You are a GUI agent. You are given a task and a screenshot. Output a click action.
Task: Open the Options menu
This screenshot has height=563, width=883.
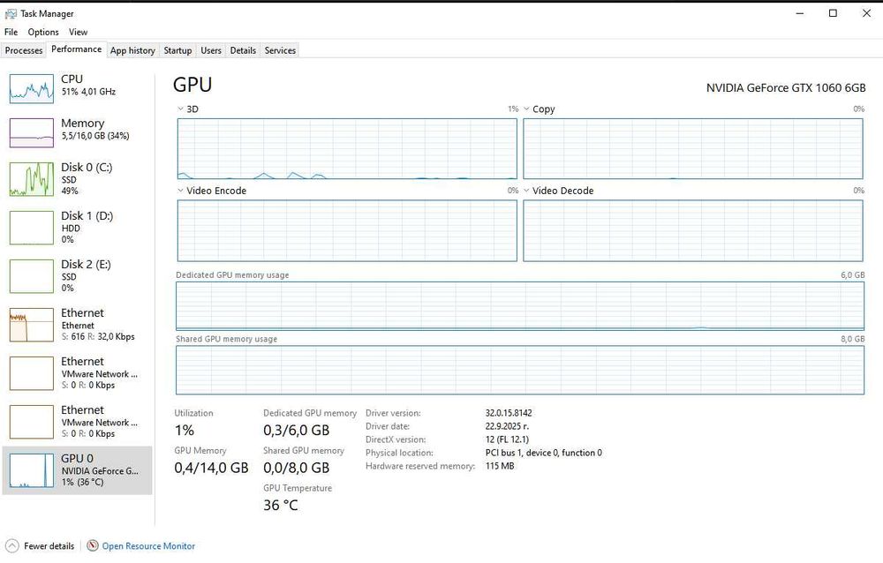tap(43, 32)
